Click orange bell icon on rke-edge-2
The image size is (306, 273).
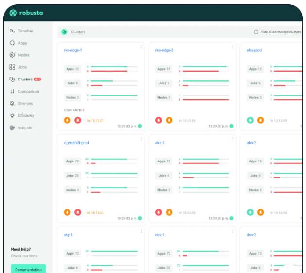(169, 120)
